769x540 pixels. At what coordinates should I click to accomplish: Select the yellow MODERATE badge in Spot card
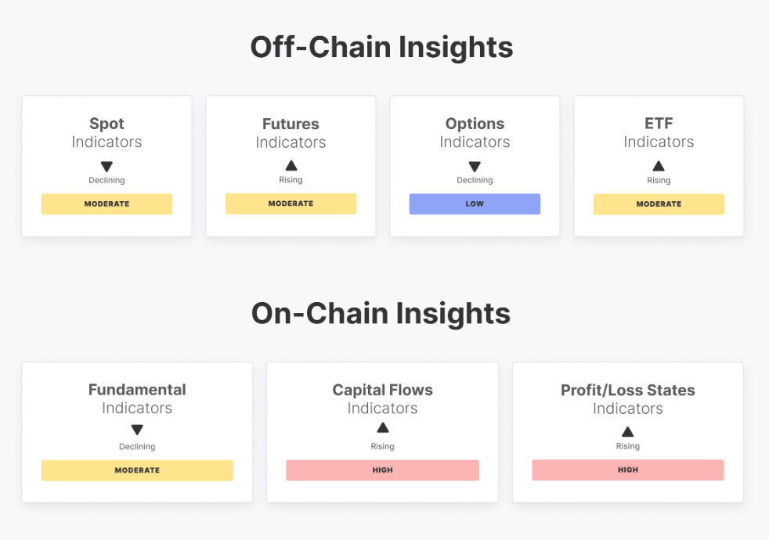tap(107, 203)
